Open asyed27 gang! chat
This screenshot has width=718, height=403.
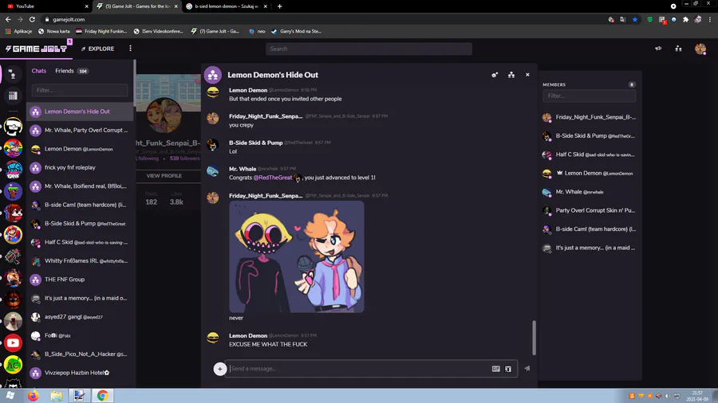point(80,317)
